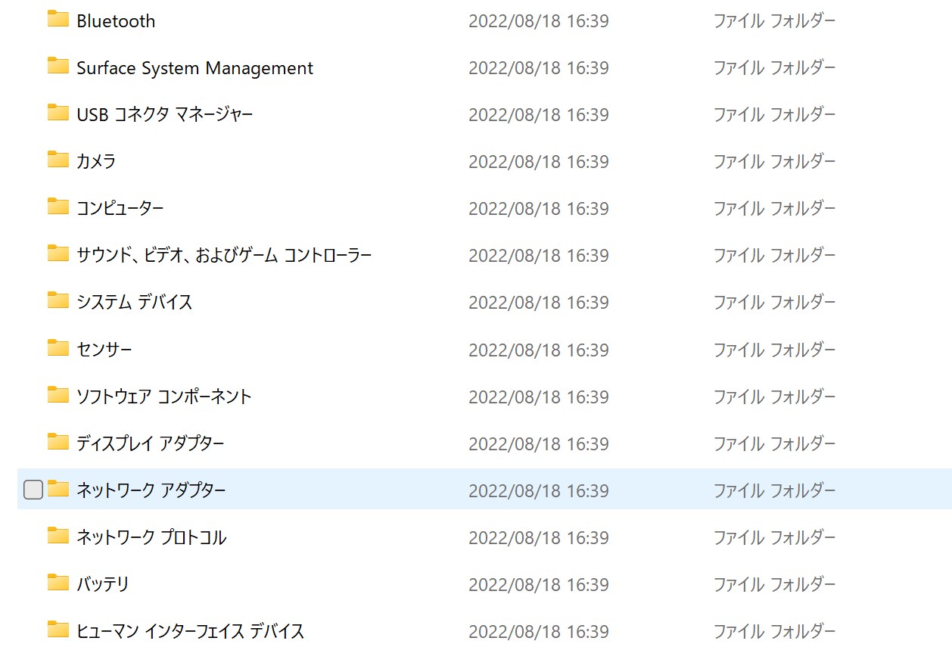952x669 pixels.
Task: Click ファイル フォルダー type in the センサー row
Action: (x=775, y=349)
